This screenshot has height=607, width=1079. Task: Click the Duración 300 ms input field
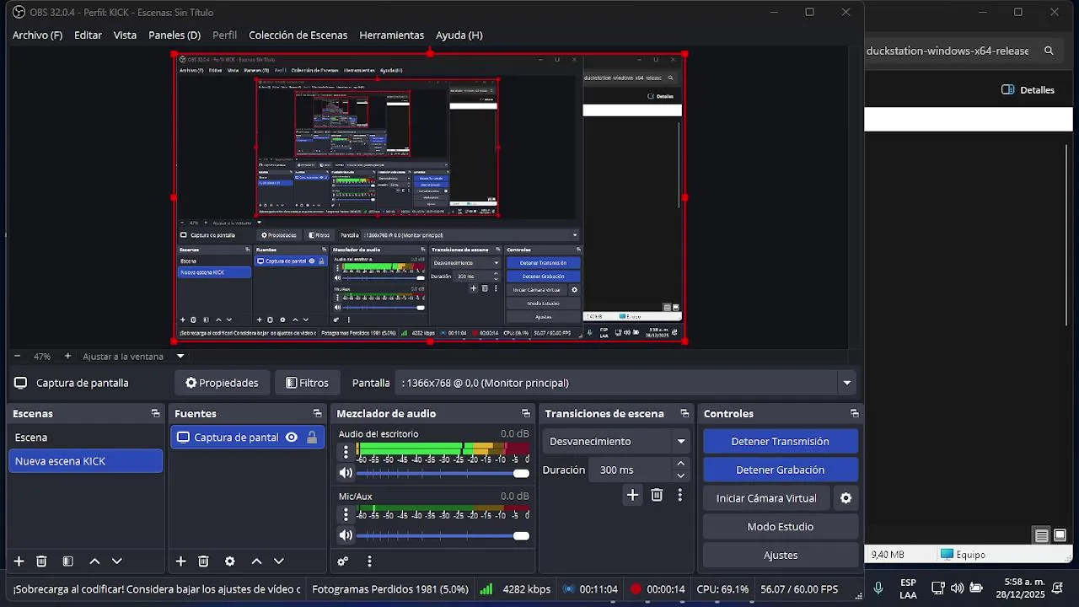tap(631, 470)
